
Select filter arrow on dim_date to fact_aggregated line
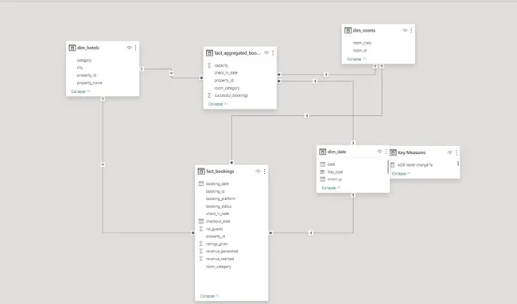point(315,81)
